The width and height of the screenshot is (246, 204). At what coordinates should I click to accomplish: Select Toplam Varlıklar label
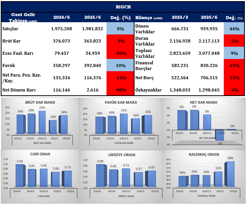(145, 53)
